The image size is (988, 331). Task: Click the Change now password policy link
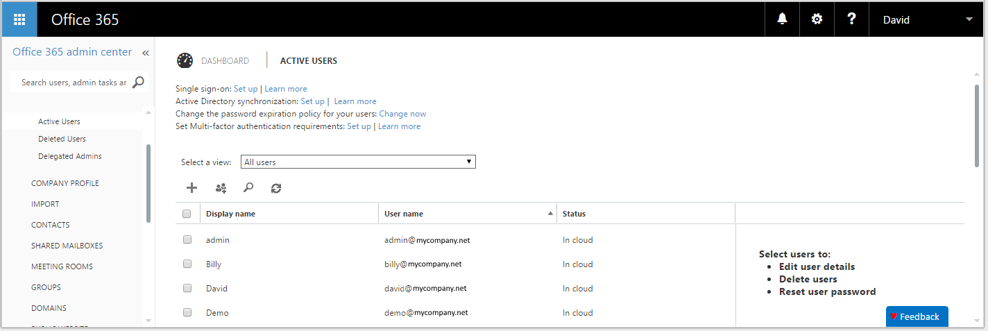click(x=402, y=114)
